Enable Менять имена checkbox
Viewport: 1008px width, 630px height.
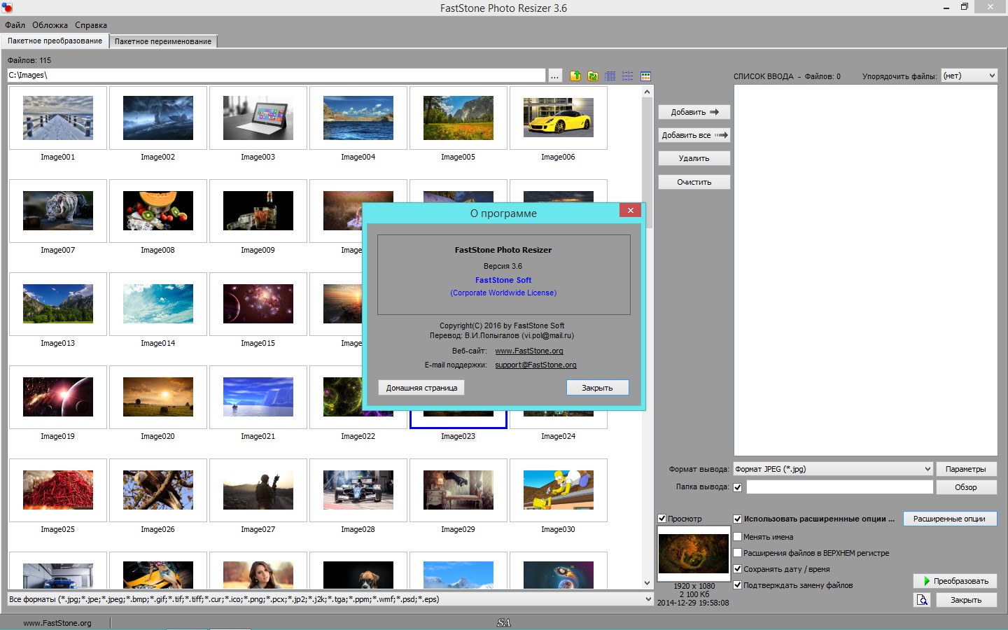(x=737, y=537)
